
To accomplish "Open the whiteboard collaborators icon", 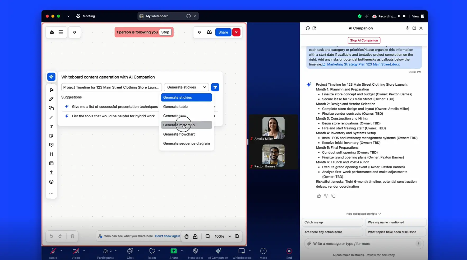I will coord(209,32).
